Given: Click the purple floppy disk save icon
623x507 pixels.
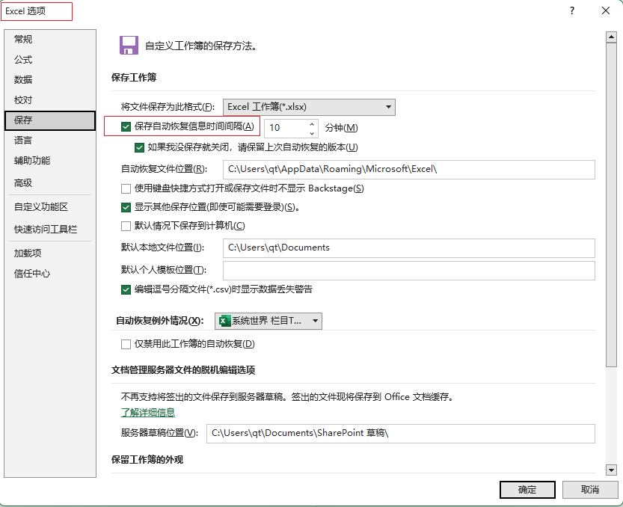Looking at the screenshot, I should tap(129, 46).
